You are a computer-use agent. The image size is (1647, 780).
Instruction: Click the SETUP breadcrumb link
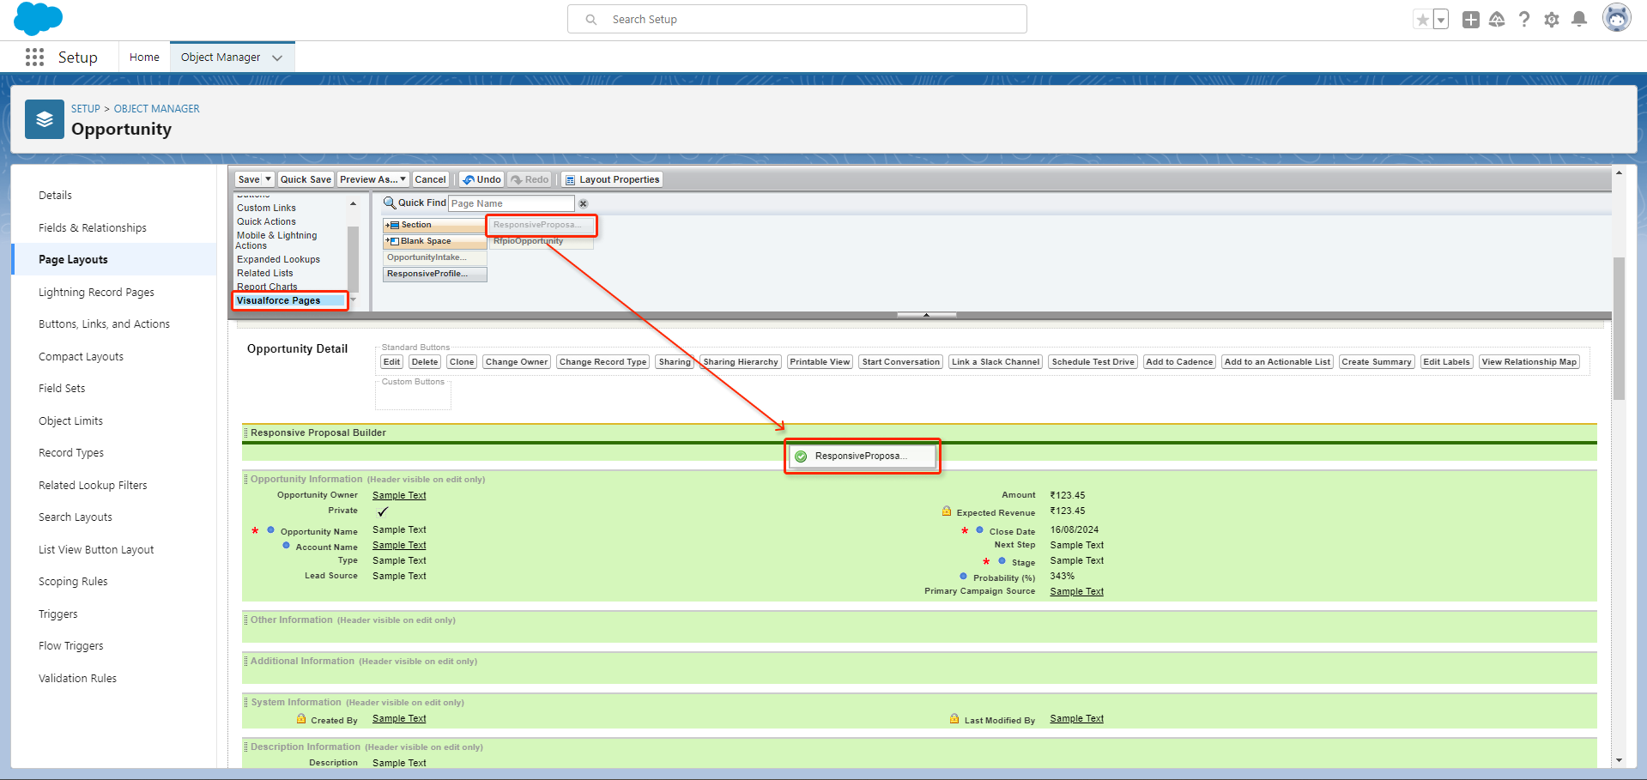click(x=86, y=109)
